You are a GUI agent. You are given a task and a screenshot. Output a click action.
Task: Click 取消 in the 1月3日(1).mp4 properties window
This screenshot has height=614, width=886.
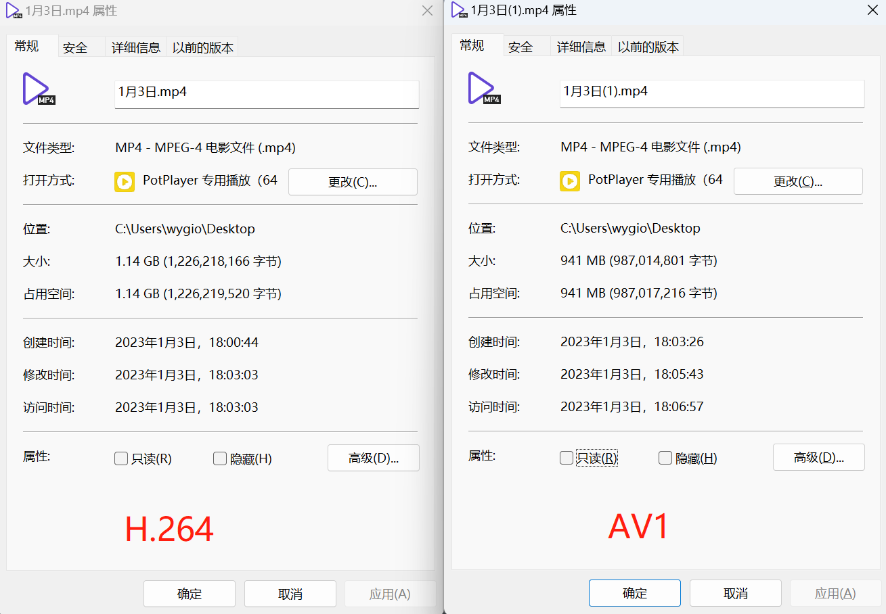coord(736,593)
